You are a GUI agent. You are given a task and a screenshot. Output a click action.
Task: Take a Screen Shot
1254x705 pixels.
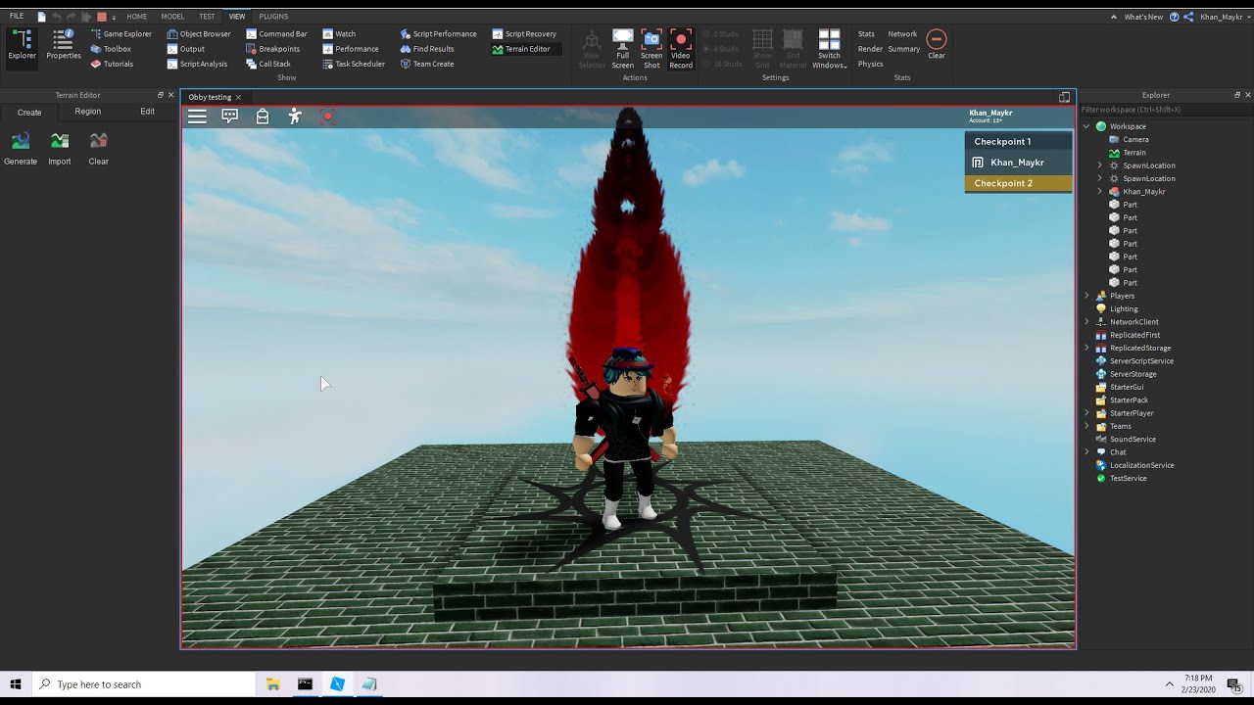tap(651, 48)
